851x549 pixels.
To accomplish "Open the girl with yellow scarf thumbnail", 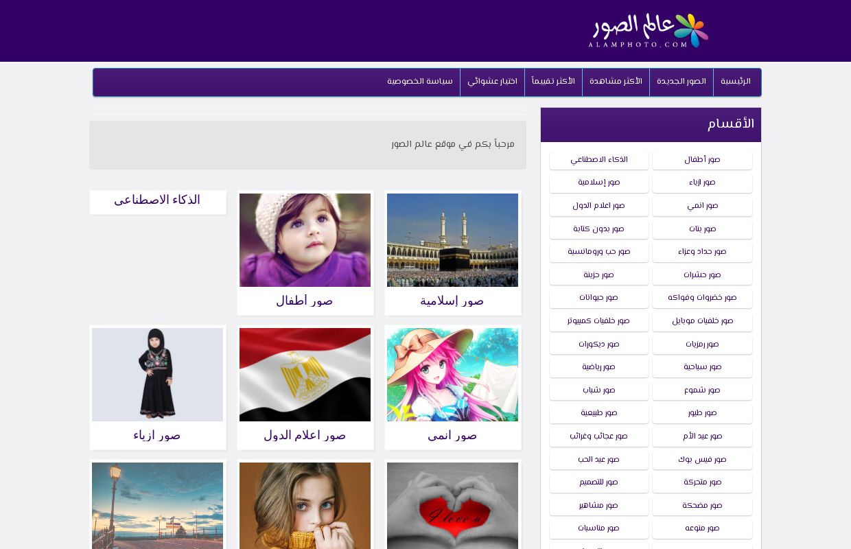I will tap(305, 506).
